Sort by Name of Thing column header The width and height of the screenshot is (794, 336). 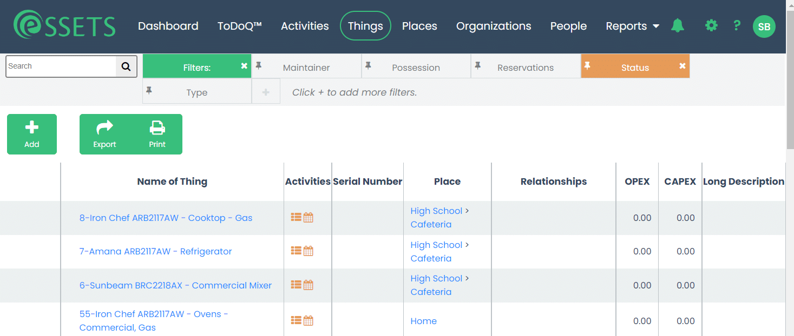point(172,182)
